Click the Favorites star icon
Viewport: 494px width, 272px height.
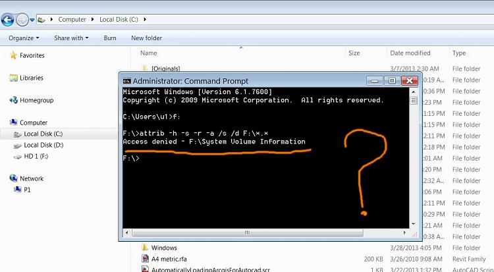(13, 55)
